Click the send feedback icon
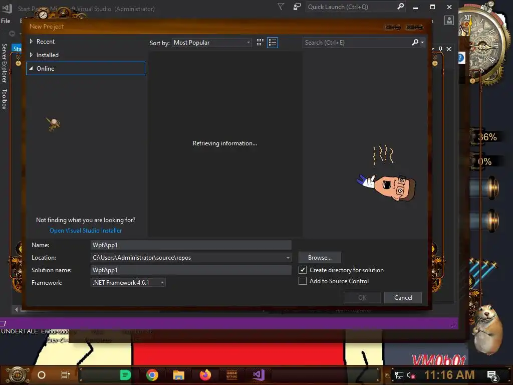The image size is (513, 385). pos(297,7)
